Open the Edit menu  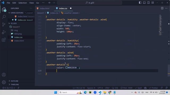point(14,3)
